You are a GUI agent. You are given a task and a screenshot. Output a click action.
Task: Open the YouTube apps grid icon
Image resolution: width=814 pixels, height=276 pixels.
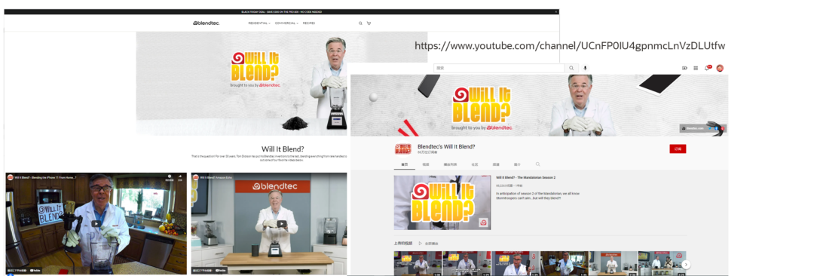(x=696, y=68)
